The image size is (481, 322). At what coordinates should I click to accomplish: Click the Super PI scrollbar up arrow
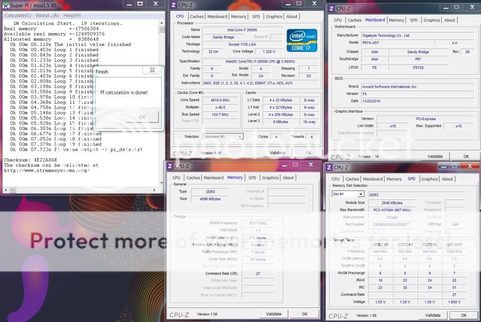click(x=162, y=22)
